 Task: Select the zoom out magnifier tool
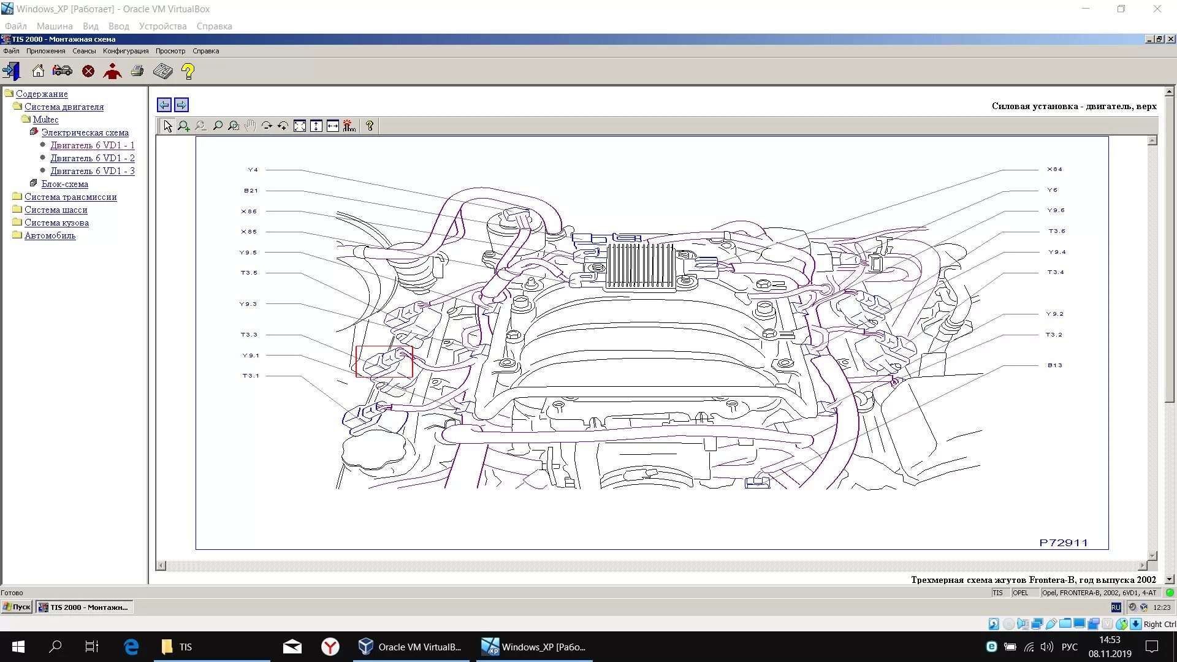[200, 126]
